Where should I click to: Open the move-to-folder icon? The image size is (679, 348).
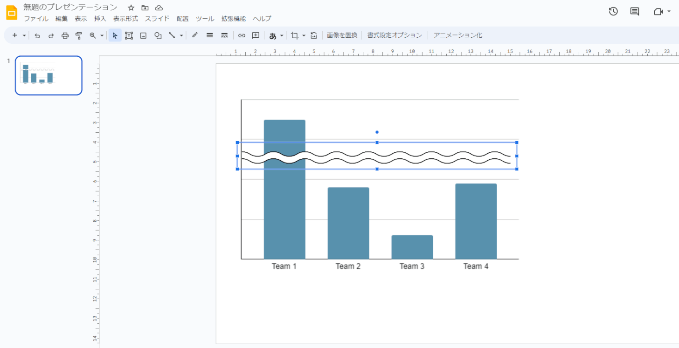tap(145, 8)
